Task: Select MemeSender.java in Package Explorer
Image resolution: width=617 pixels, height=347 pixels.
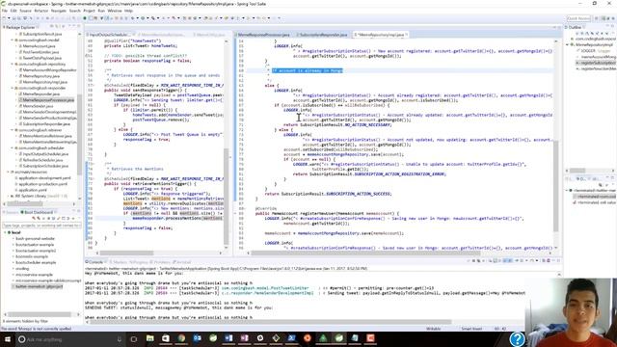Action: click(x=38, y=106)
